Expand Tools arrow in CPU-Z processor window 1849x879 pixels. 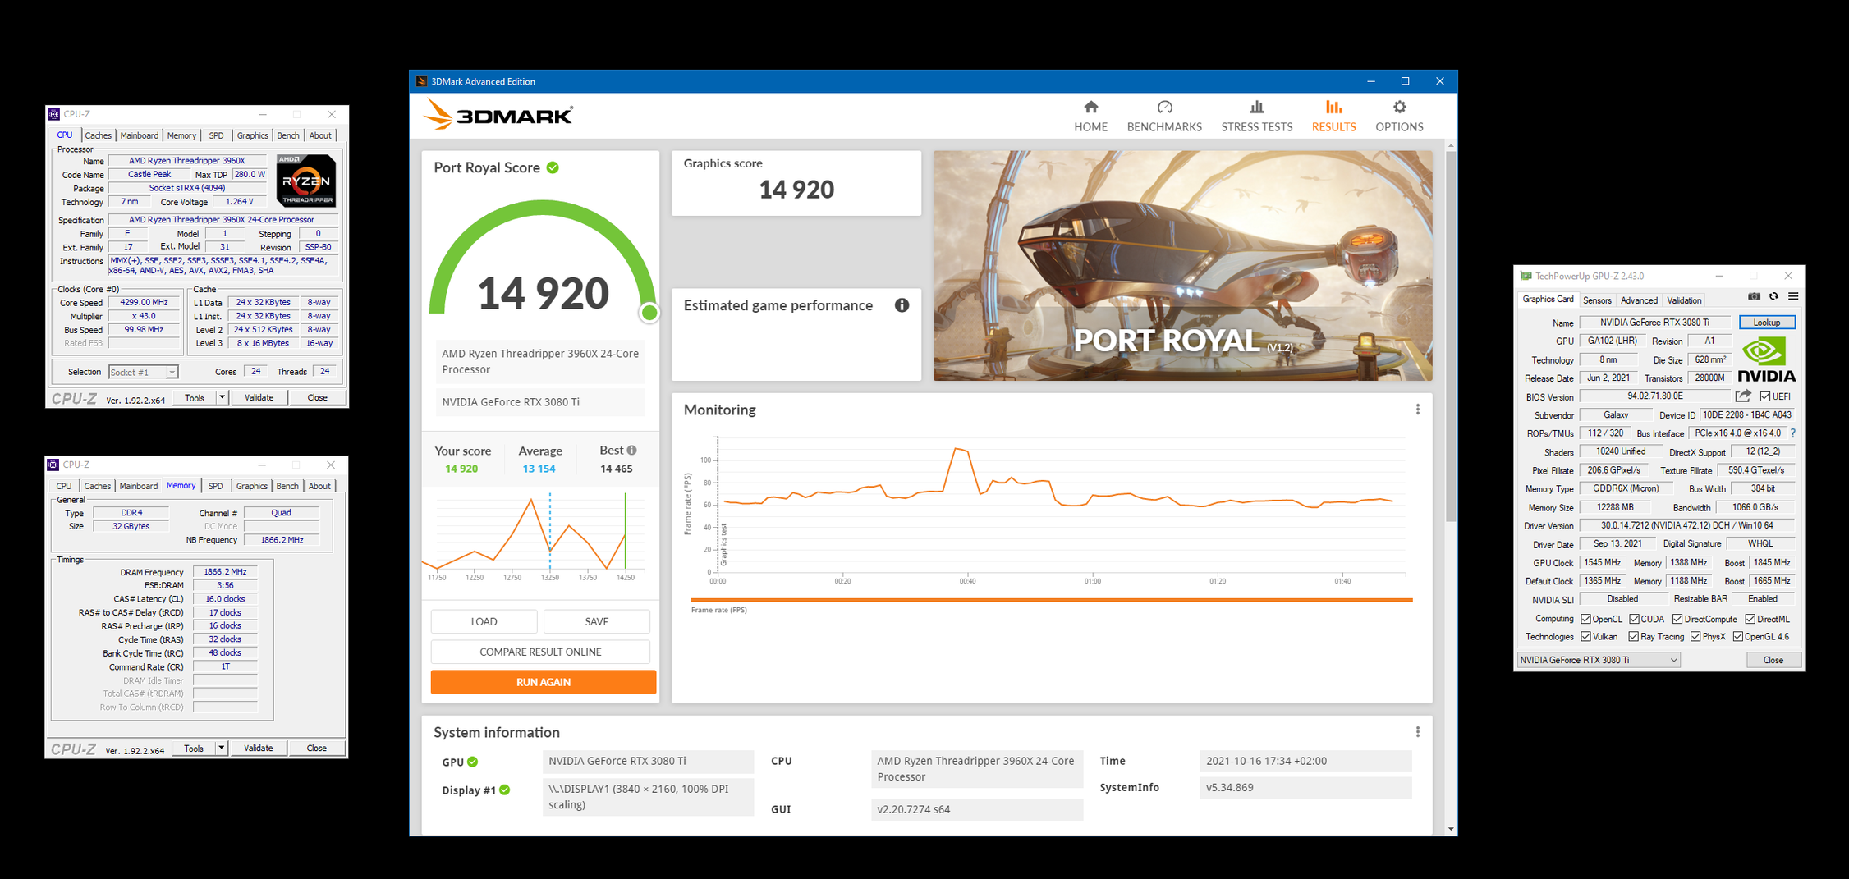tap(222, 397)
